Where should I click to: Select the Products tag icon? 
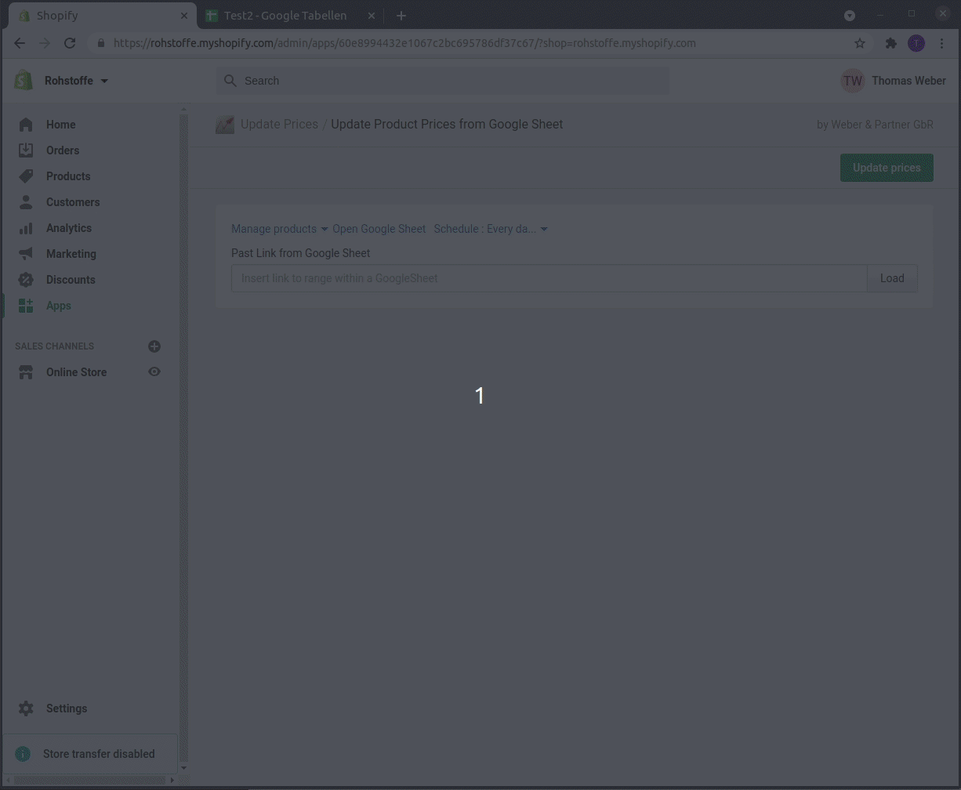pyautogui.click(x=26, y=176)
